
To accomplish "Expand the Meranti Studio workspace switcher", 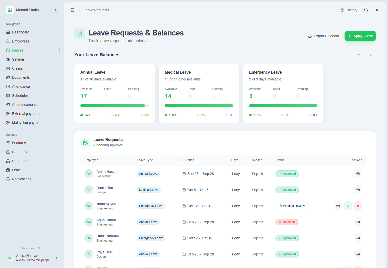I will pos(32,10).
